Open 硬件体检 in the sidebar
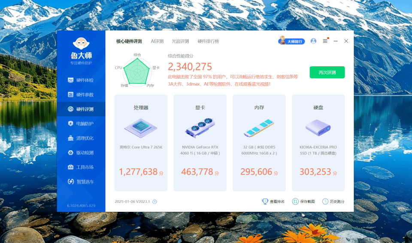The height and width of the screenshot is (243, 412). pos(81,80)
